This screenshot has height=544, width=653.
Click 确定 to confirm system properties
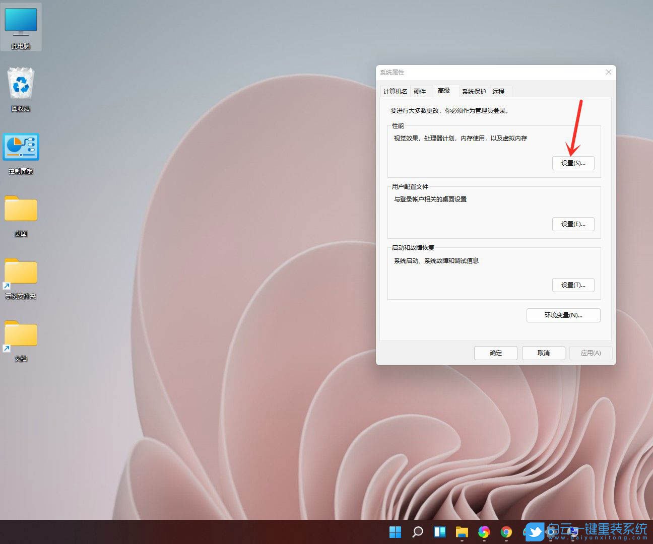[x=495, y=353]
